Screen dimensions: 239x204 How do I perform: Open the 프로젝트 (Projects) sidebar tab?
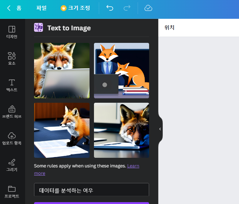[12, 192]
